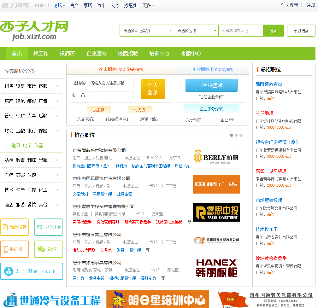The width and height of the screenshot is (318, 308).
Task: Open the 人才网企业APP button
Action: [x=32, y=271]
